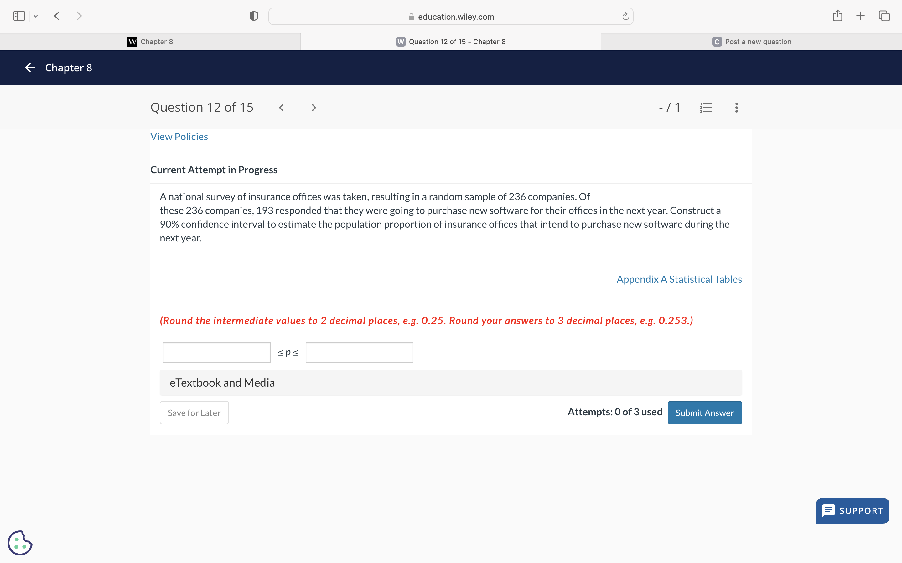Switch to the Chapter 8 browser tab
This screenshot has height=563, width=902.
150,41
